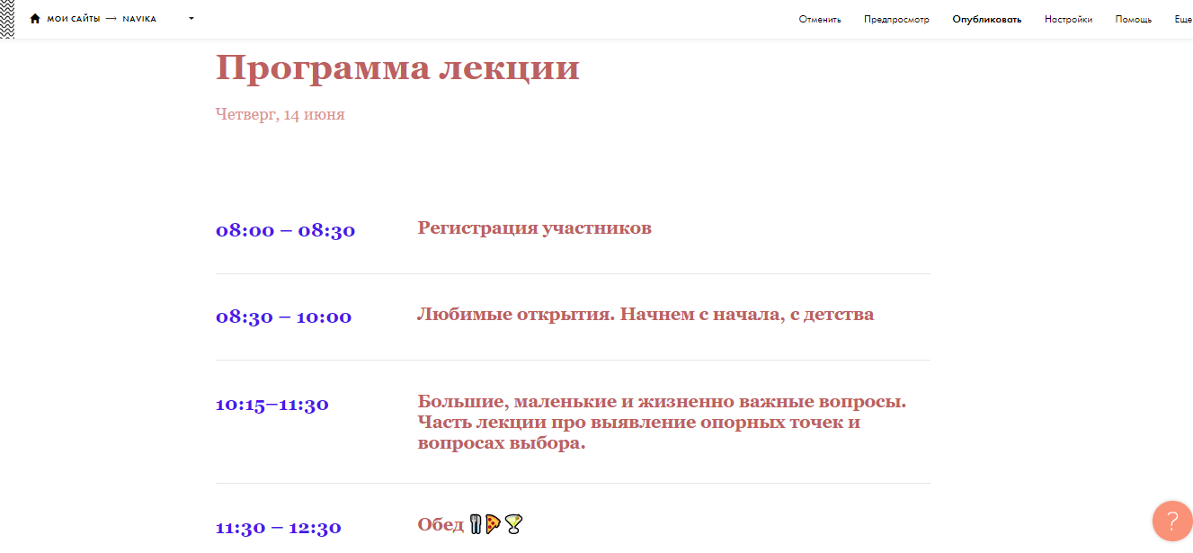Click Предпросмотр to preview the page
This screenshot has height=553, width=1193.
click(896, 20)
